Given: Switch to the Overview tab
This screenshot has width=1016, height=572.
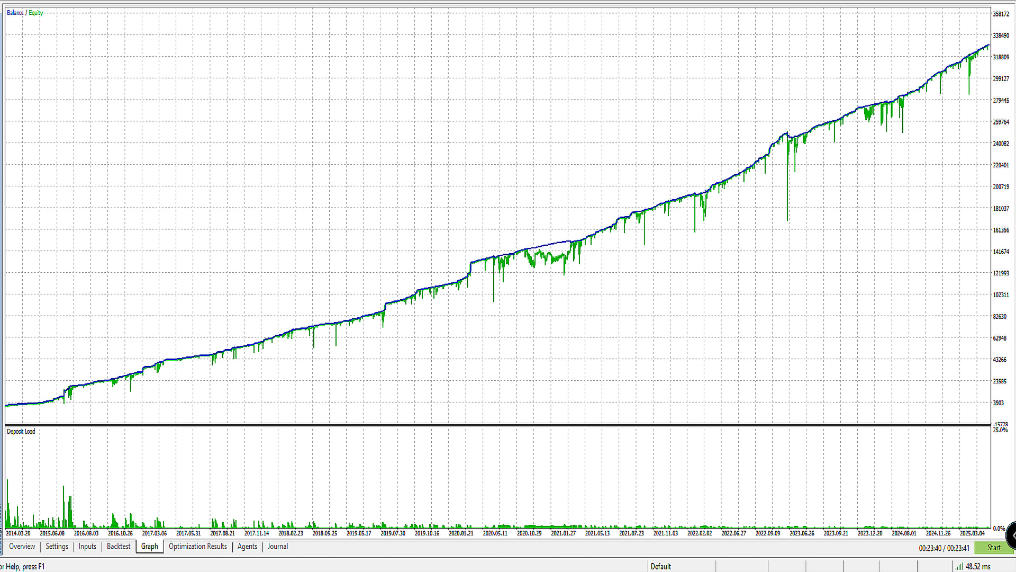Looking at the screenshot, I should (22, 547).
